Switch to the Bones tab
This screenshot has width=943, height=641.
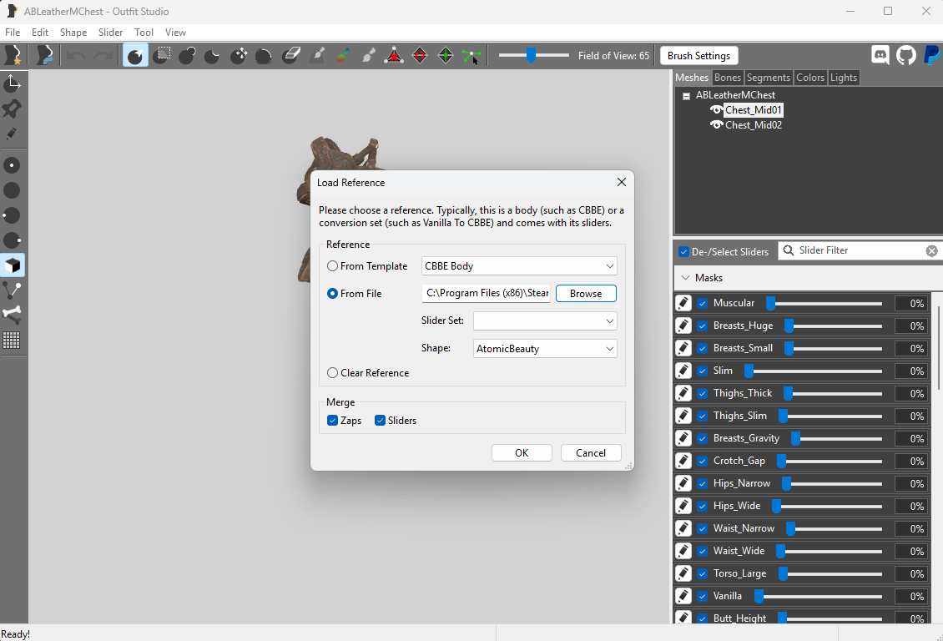[727, 78]
